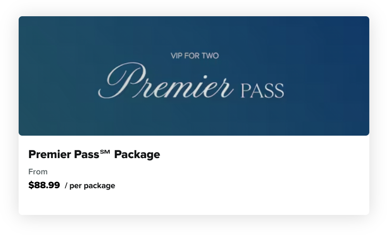Click the empty white space right of the title
This screenshot has height=235, width=387.
(x=264, y=155)
